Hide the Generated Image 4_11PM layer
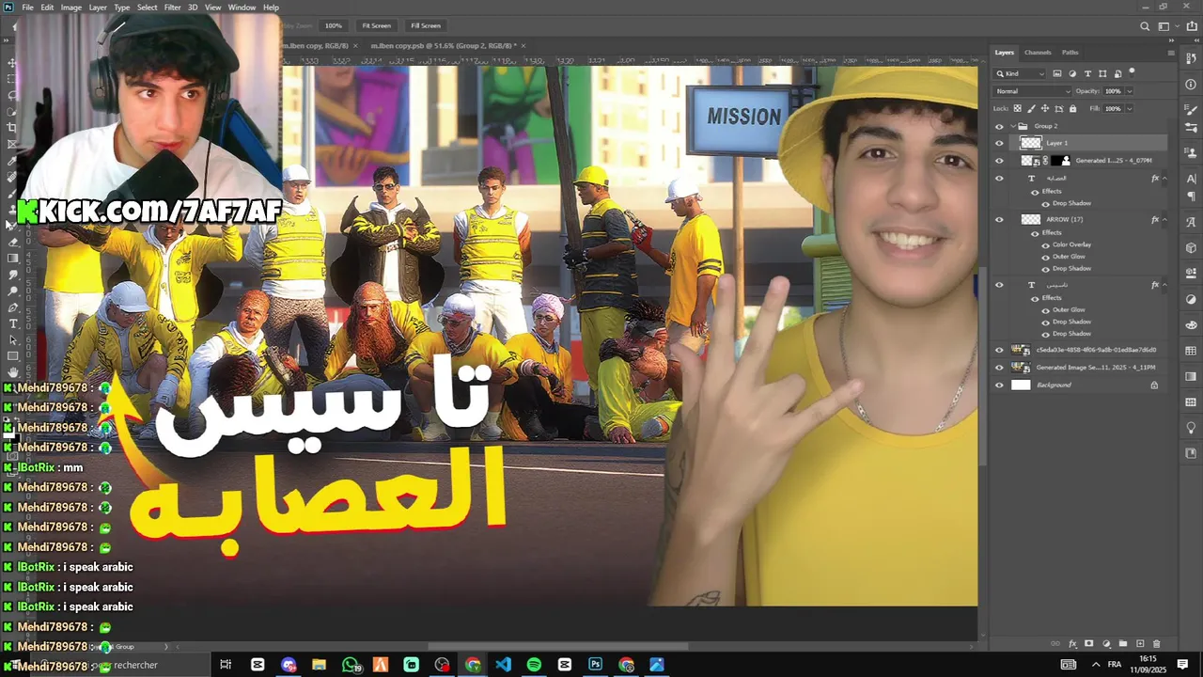Screen dimensions: 1203x677 [x=999, y=368]
